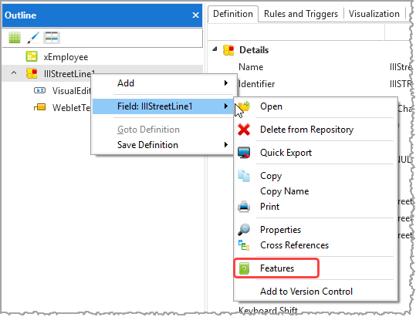Select Add to Version Control
Viewport: 416px width, 317px height.
[306, 292]
